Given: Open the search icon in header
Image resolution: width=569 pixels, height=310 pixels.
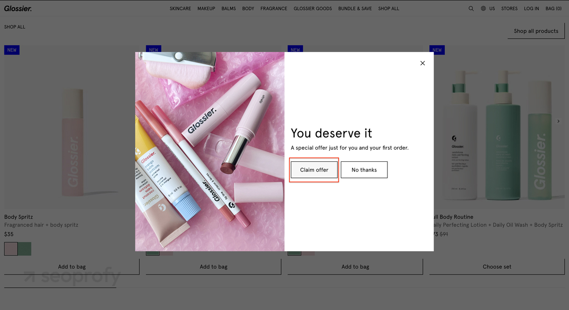Looking at the screenshot, I should pyautogui.click(x=471, y=8).
